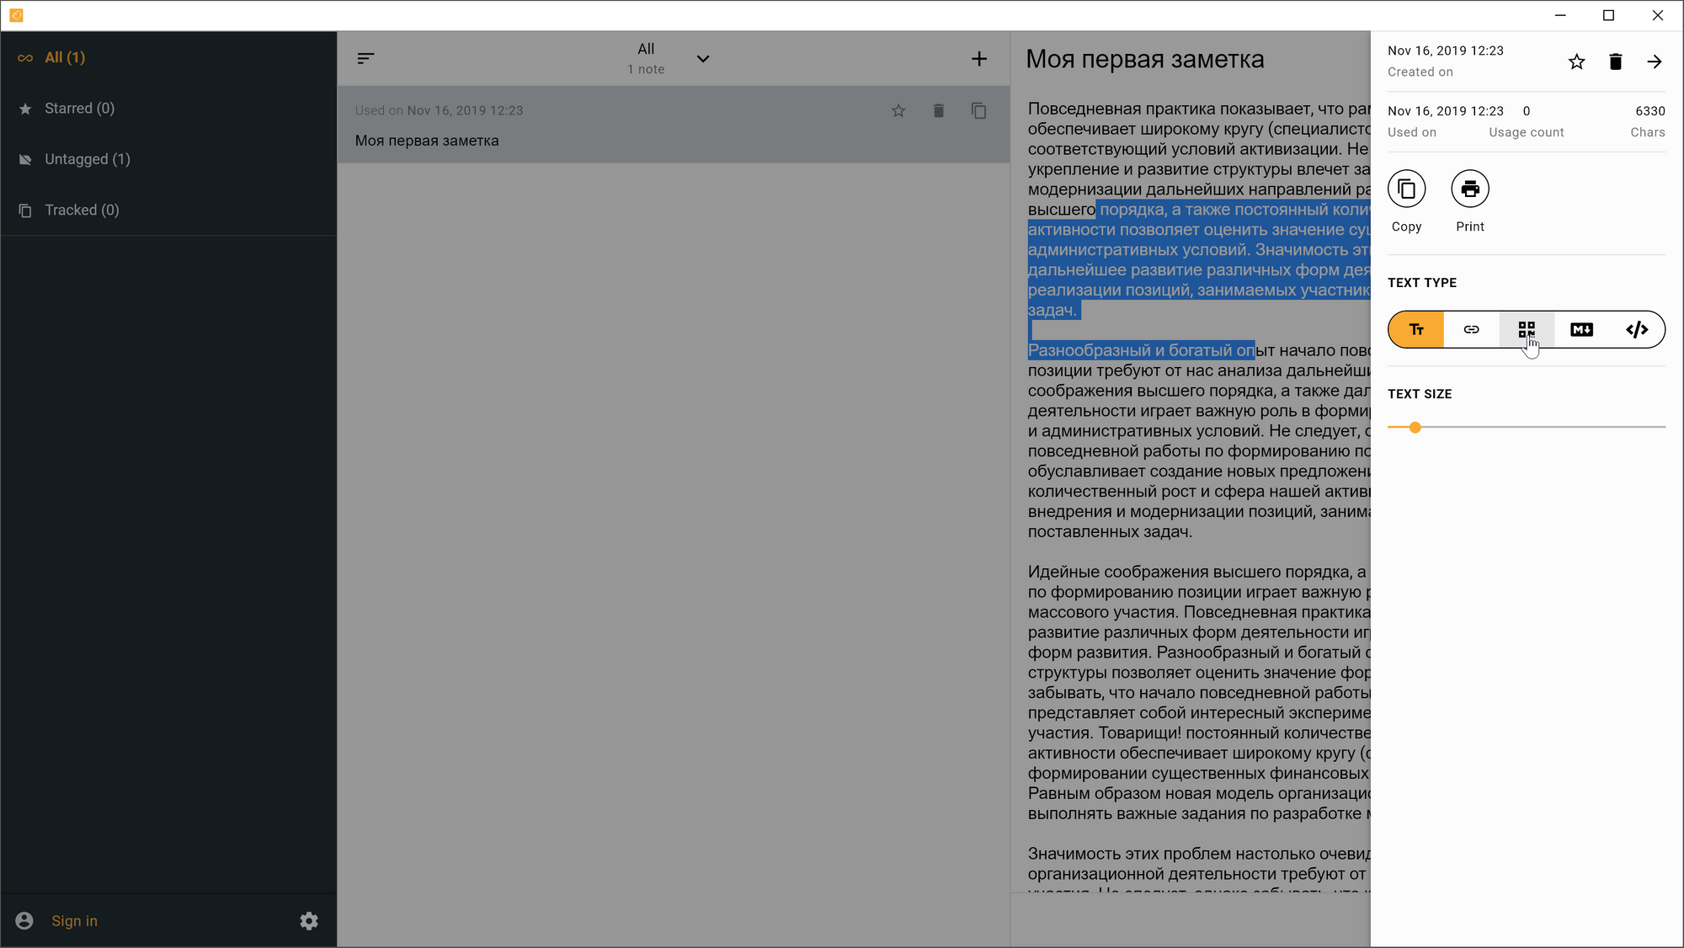1684x948 pixels.
Task: Click the Settings gear icon
Action: (309, 920)
